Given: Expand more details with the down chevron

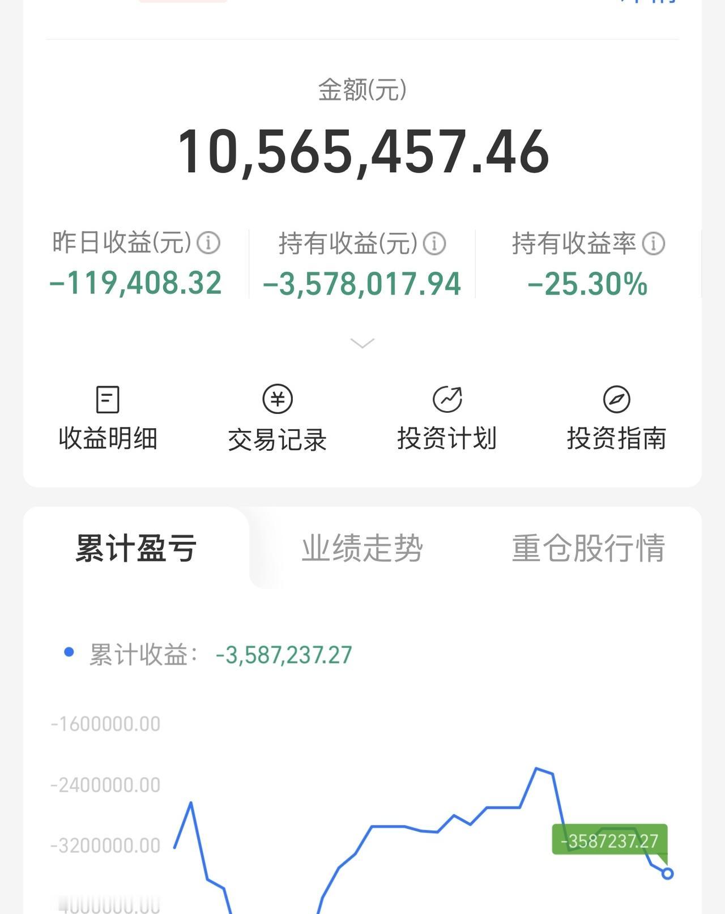Looking at the screenshot, I should click(362, 343).
